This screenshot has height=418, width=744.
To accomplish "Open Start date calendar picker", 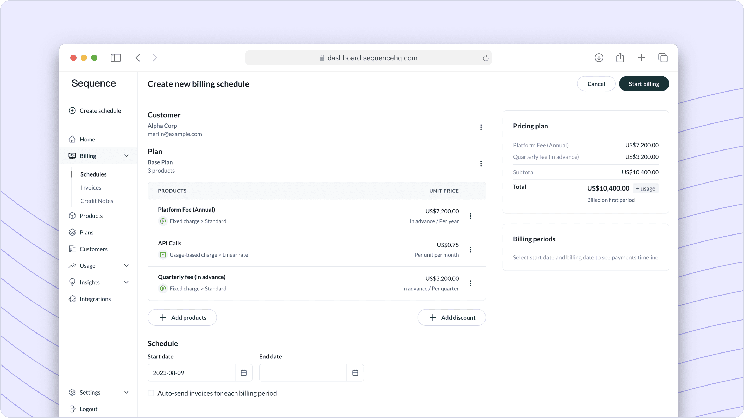I will [x=243, y=373].
